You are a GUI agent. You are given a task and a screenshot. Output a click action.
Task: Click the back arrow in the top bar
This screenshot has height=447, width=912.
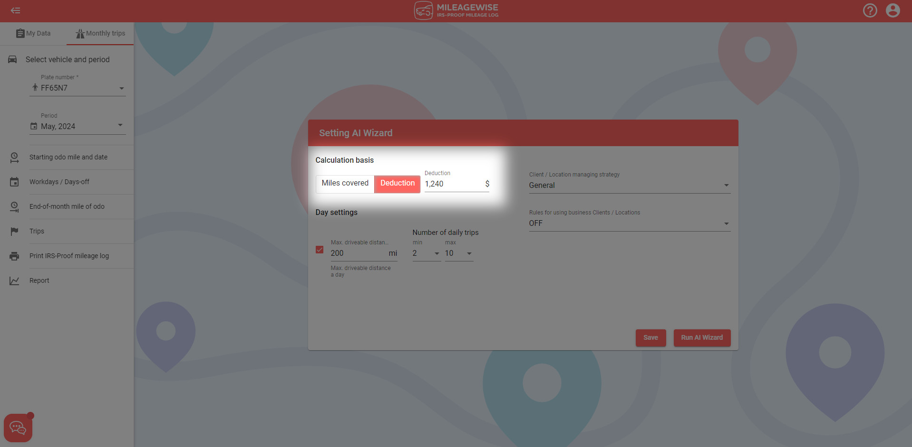pyautogui.click(x=15, y=10)
